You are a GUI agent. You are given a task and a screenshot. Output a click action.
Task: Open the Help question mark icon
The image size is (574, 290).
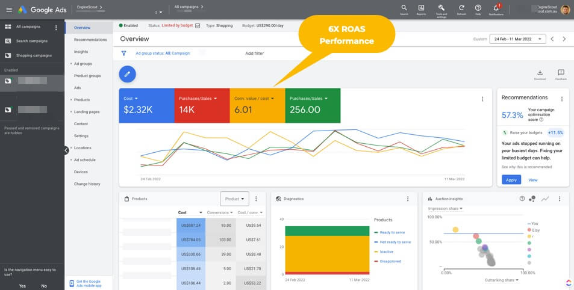[x=478, y=8]
